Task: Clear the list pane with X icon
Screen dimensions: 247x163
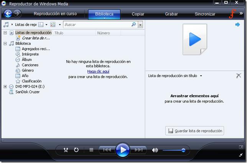Action: coord(239,76)
